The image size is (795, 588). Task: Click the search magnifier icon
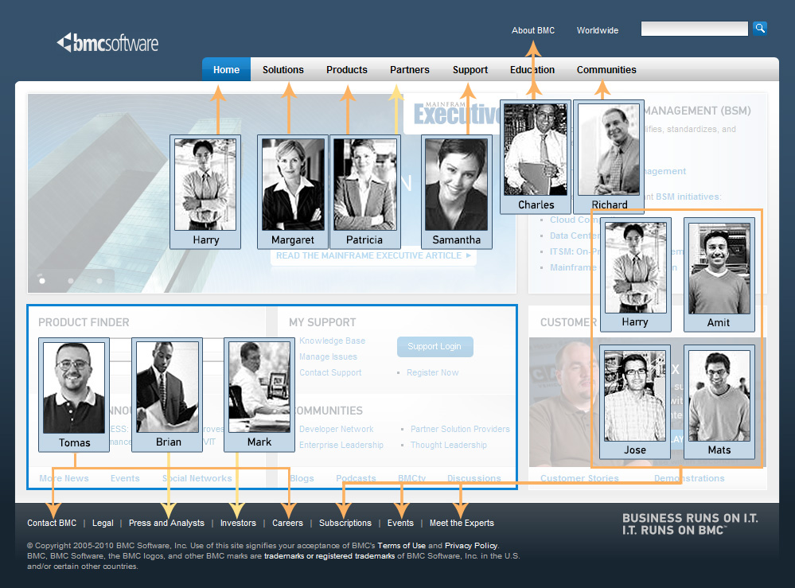[x=759, y=28]
